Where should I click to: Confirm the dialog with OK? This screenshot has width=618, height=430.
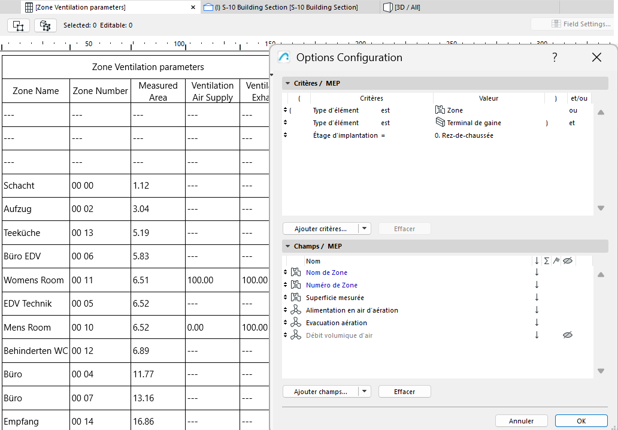pyautogui.click(x=580, y=420)
